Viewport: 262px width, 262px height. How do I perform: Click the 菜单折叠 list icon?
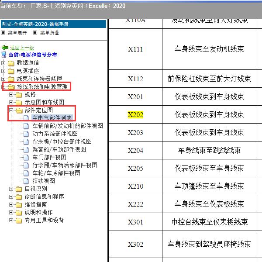click(x=35, y=33)
